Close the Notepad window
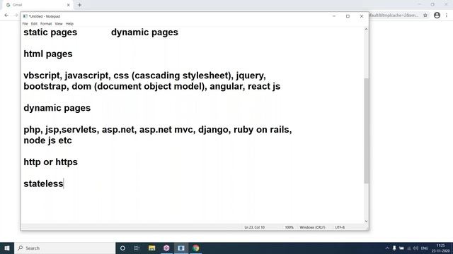Viewport: 453px width, 254px height. tap(362, 16)
